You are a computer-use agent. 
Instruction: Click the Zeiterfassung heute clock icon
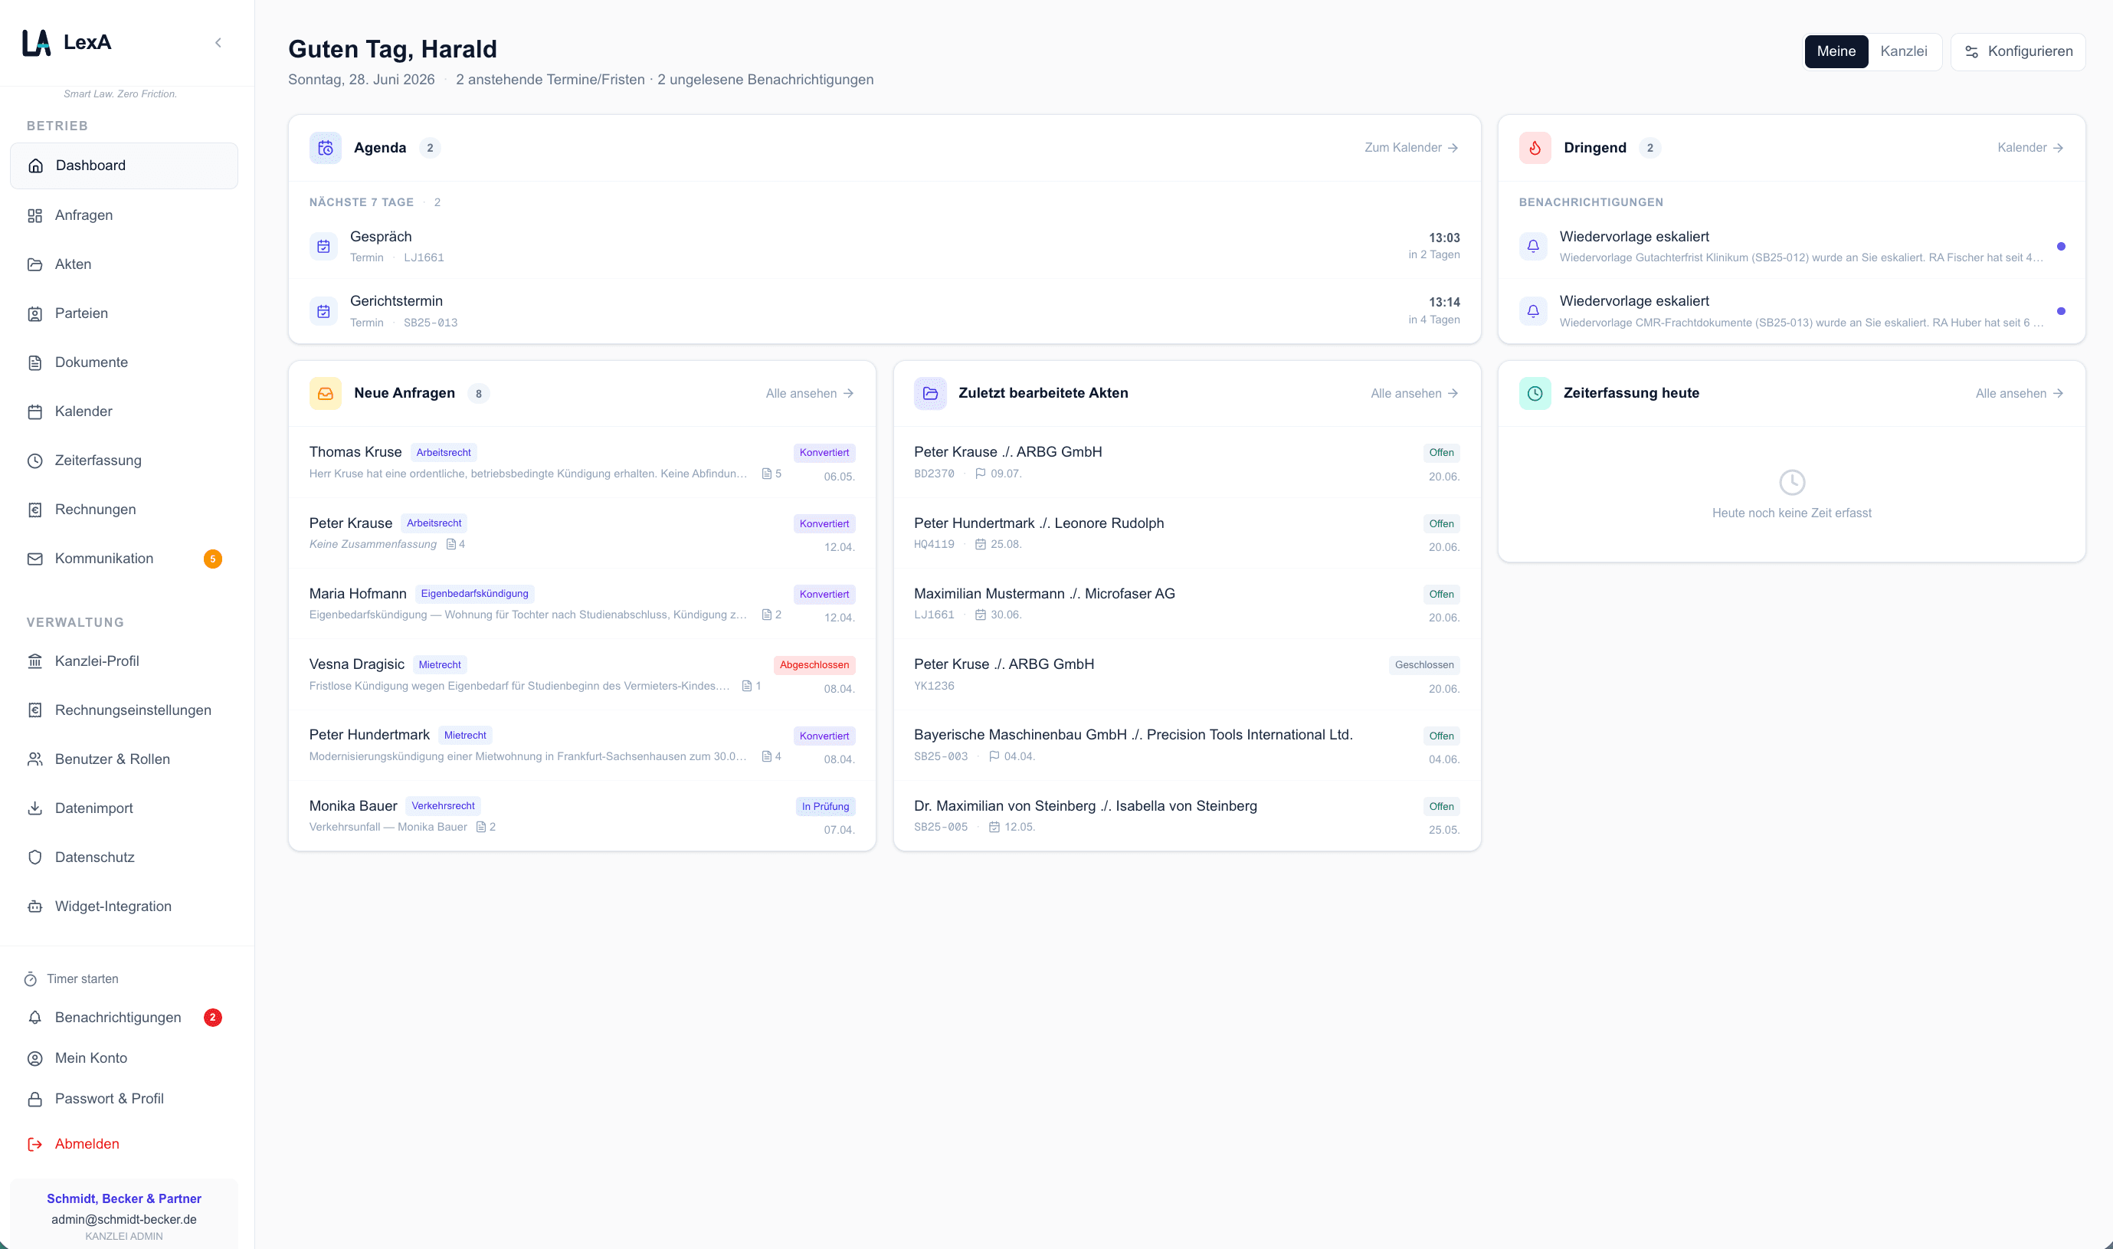click(1535, 393)
